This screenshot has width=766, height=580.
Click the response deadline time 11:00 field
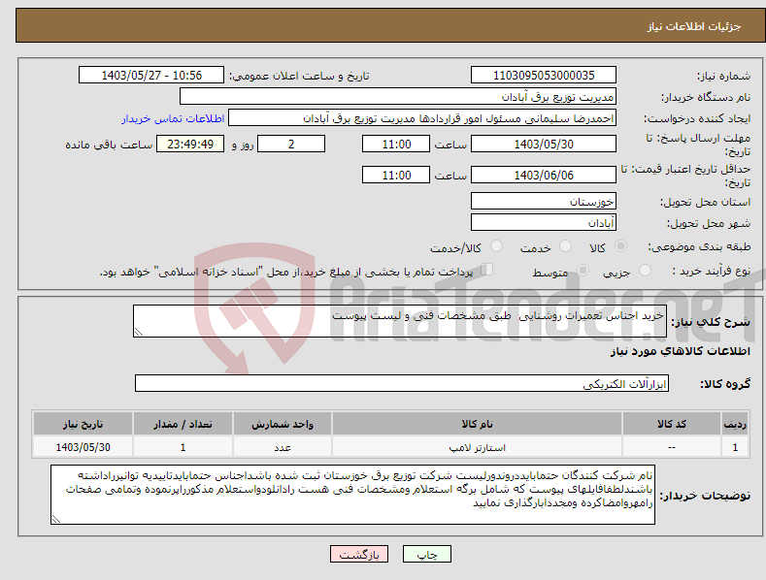(x=396, y=144)
